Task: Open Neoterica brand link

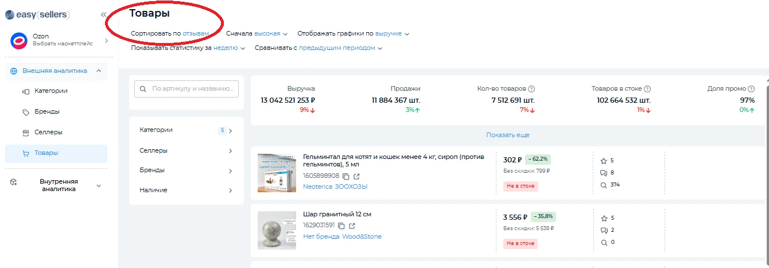Action: click(318, 187)
